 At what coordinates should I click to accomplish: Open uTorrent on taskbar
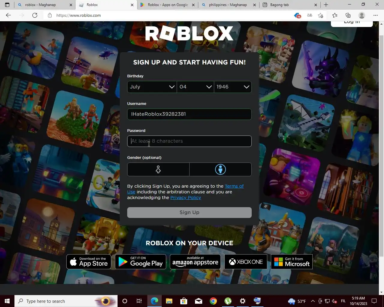click(x=228, y=301)
